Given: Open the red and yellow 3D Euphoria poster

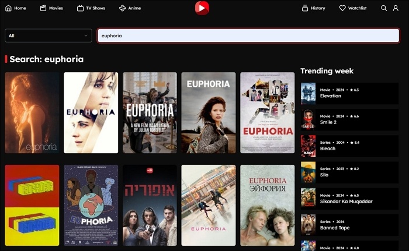Looking at the screenshot, I should 32,205.
